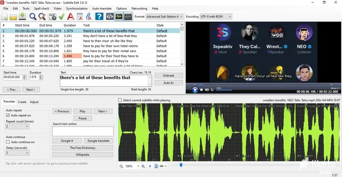Image resolution: width=342 pixels, height=177 pixels.
Task: Select subtitle row 4 hotel rooms line
Action: (x=90, y=46)
